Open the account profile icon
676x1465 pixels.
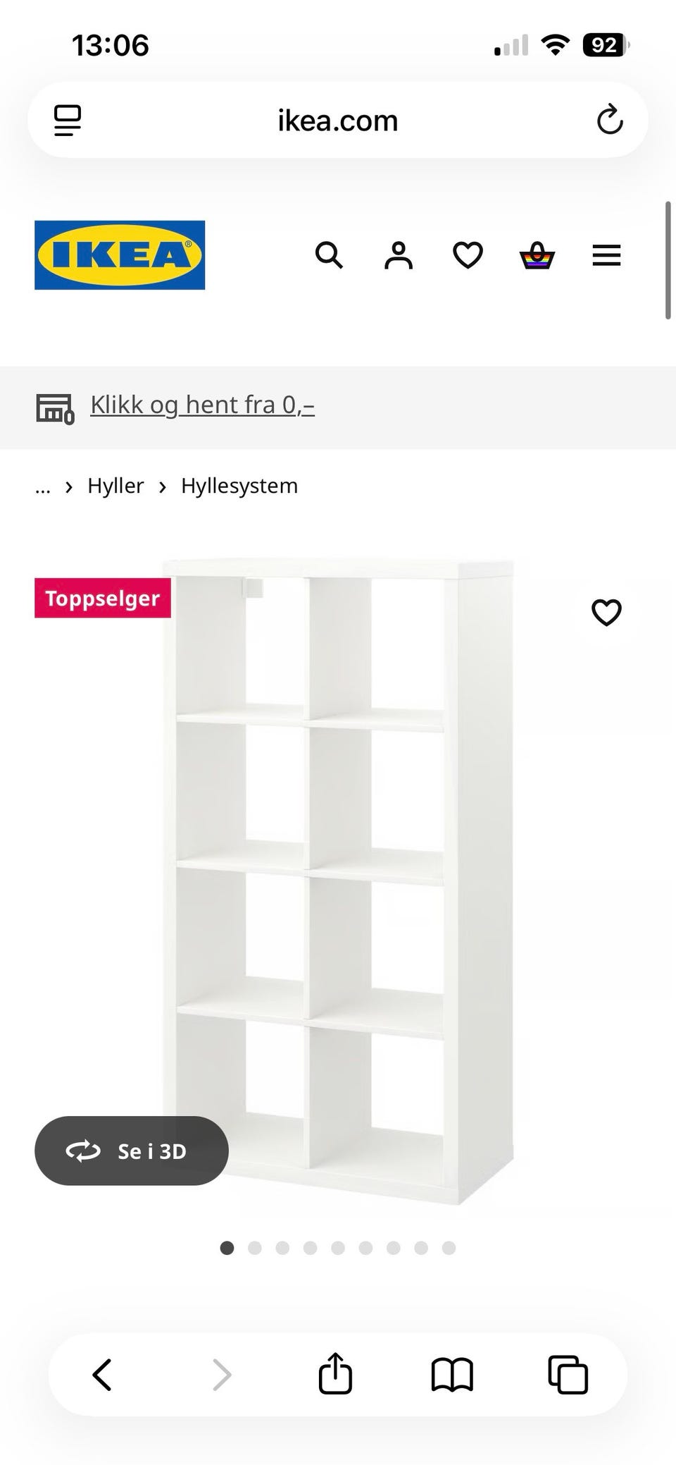tap(399, 255)
